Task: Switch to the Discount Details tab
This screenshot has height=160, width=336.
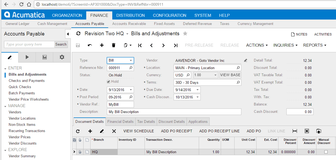Action: (172, 121)
